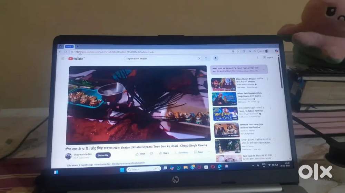Open WhatsApp from taskbar
The height and width of the screenshot is (193, 345).
179,168
